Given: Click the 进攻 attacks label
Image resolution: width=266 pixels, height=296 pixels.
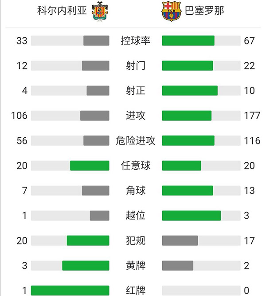Looking at the screenshot, I should tap(135, 116).
